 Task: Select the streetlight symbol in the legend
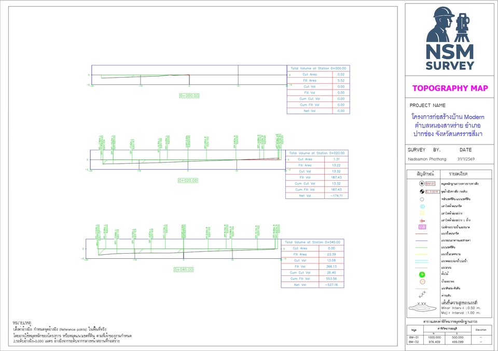422,213
